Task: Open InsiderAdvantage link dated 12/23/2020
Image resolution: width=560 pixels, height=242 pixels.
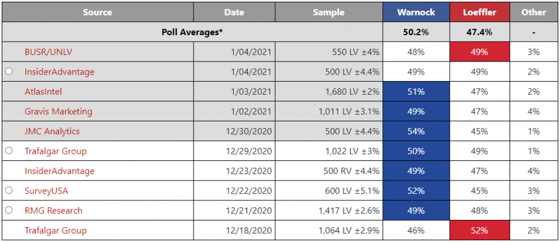Action: [60, 171]
